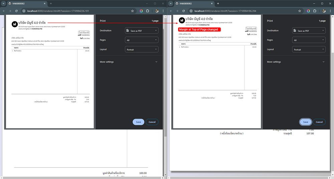This screenshot has height=179, width=334.
Task: Reload the page in the left browser window
Action: coord(16,11)
